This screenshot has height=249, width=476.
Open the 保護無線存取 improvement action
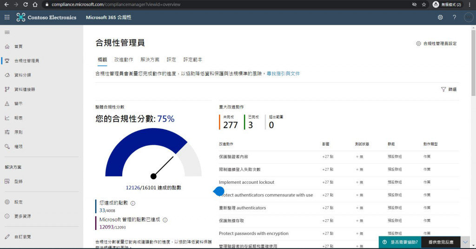coord(231,221)
